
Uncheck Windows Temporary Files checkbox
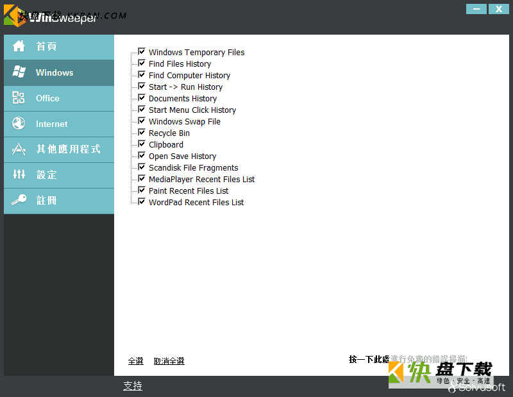click(x=142, y=51)
